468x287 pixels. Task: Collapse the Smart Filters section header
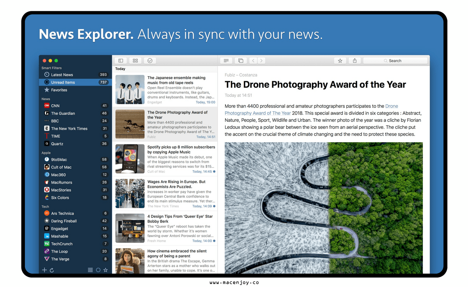(x=51, y=68)
